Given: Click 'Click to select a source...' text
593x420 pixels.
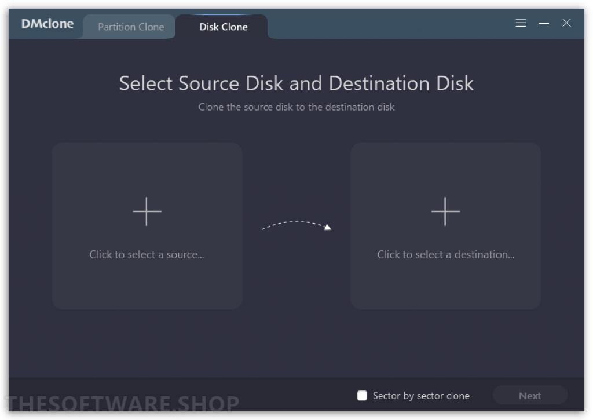Looking at the screenshot, I should [x=147, y=255].
